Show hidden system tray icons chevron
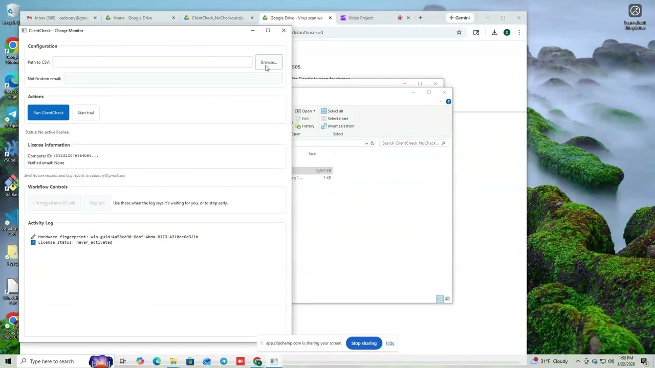 [578, 361]
